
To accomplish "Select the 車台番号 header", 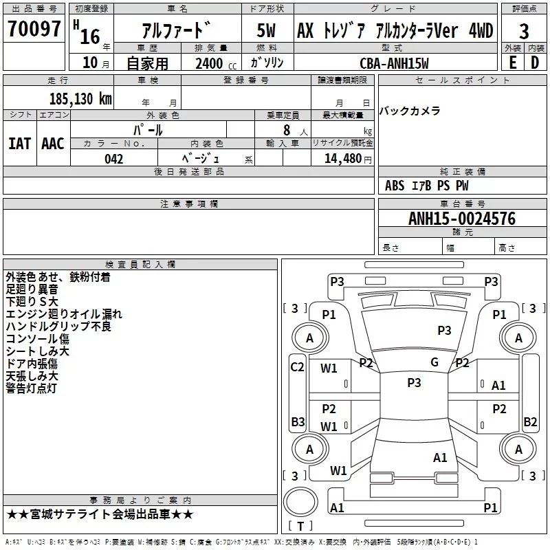I will tap(462, 203).
